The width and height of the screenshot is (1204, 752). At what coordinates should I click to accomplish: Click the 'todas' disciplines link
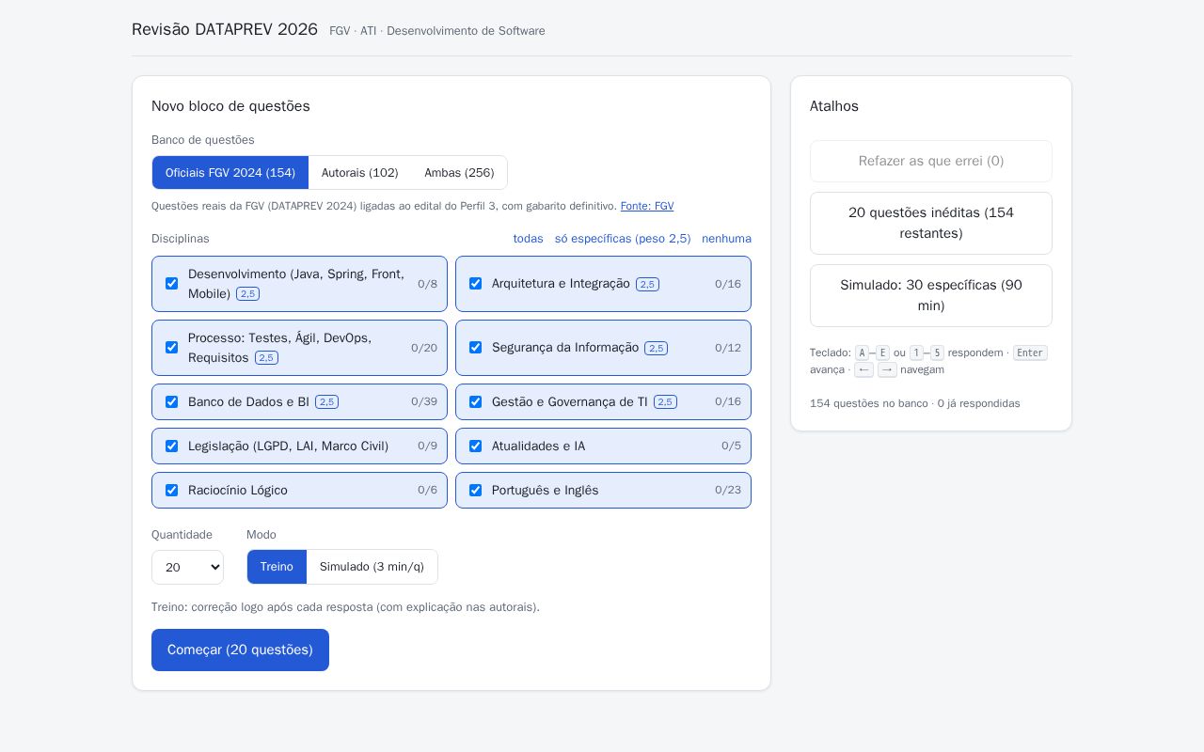tap(529, 239)
